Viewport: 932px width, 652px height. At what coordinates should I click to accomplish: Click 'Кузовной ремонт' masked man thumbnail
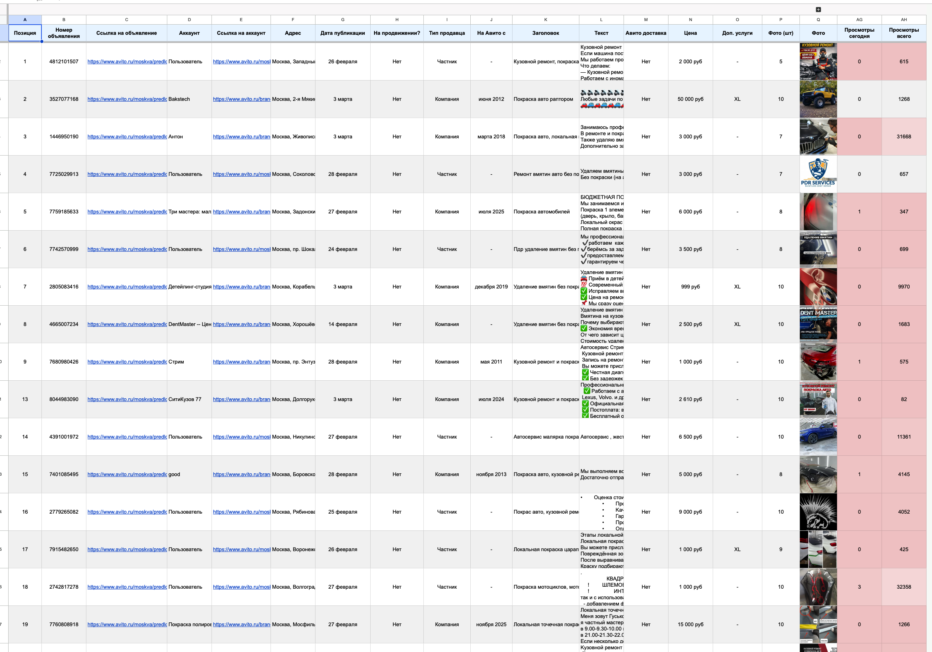point(818,62)
